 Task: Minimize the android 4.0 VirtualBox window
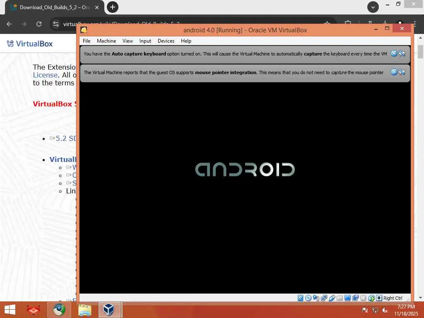point(376,29)
